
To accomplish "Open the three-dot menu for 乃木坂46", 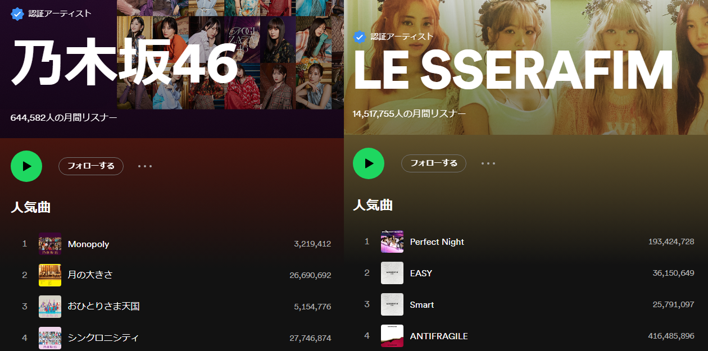I will click(x=145, y=166).
